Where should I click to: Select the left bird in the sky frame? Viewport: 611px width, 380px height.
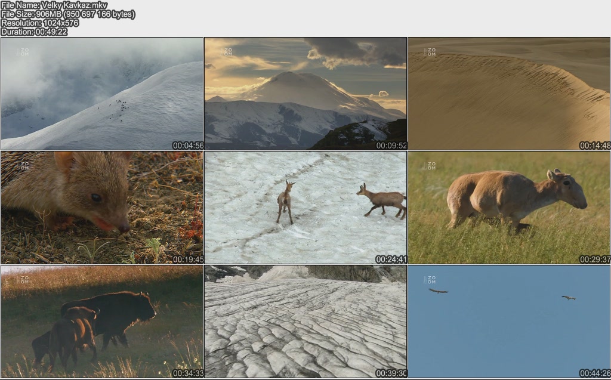point(438,291)
